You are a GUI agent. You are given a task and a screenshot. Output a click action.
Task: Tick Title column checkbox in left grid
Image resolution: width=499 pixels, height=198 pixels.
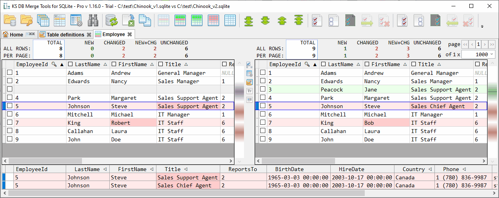click(x=160, y=64)
